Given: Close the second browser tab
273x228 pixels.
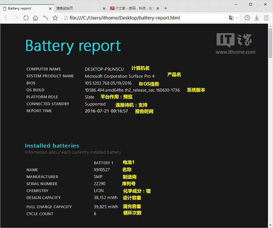Looking at the screenshot, I should tap(104, 8).
